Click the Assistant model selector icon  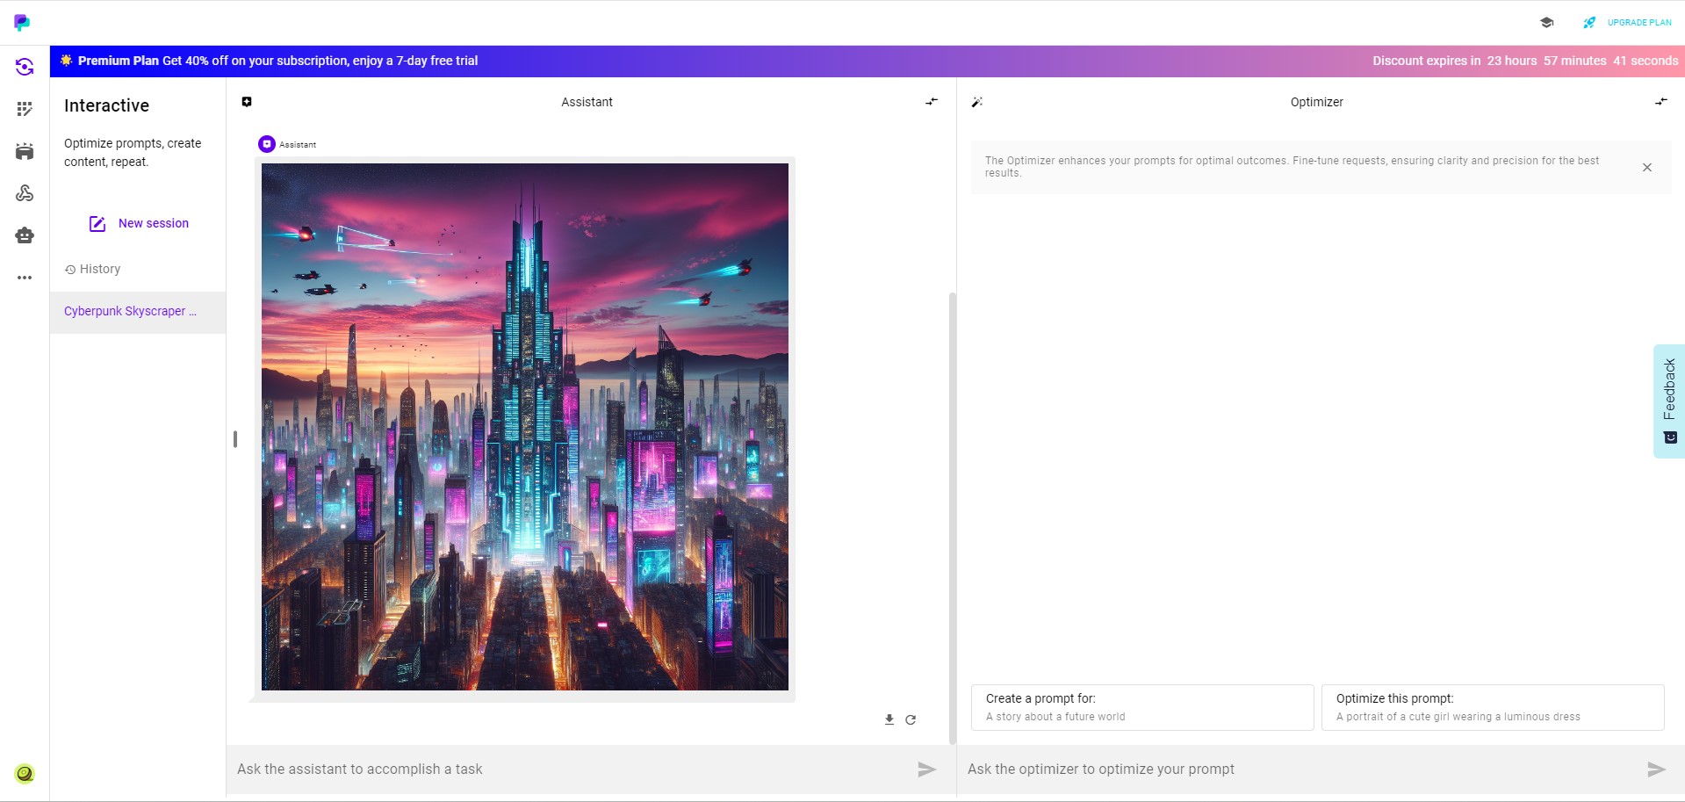pos(247,102)
